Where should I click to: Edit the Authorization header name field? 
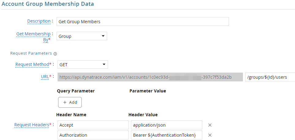click(x=93, y=135)
